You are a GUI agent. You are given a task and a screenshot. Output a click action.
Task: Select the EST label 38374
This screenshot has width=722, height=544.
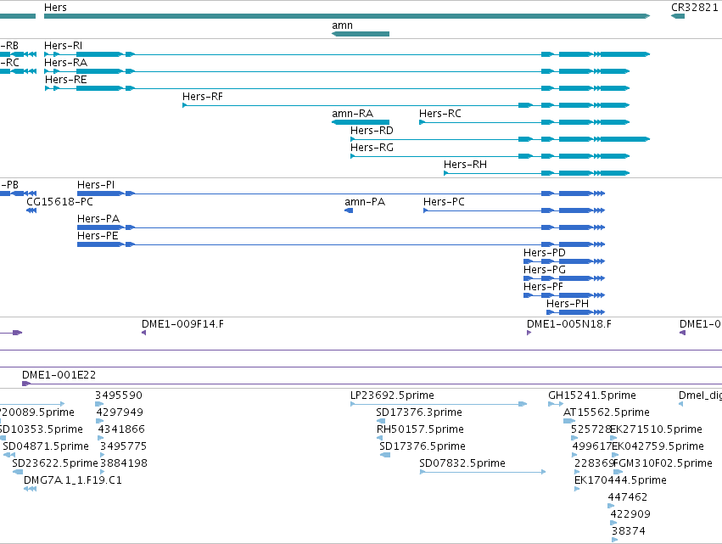coord(629,532)
